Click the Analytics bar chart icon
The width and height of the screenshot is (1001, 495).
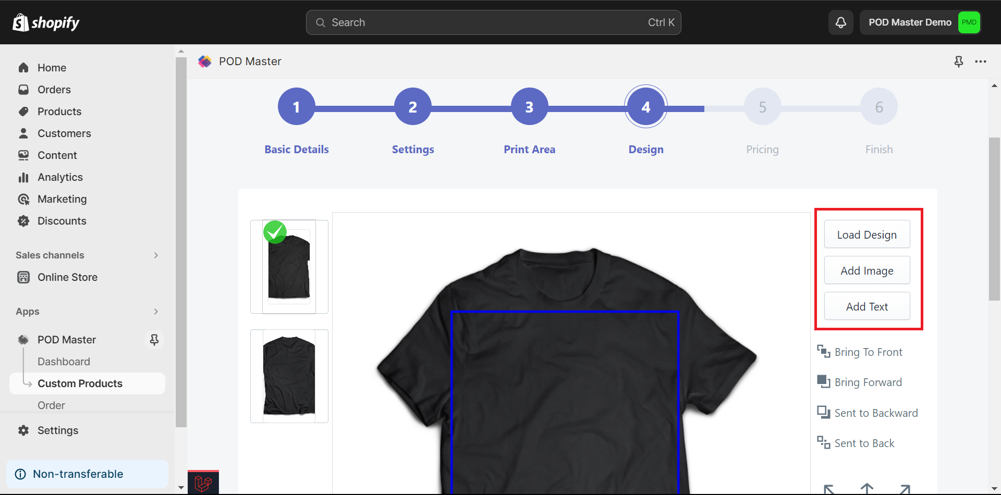click(x=23, y=177)
